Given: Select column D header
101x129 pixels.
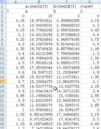Looking at the screenshot, I should (x=90, y=2).
